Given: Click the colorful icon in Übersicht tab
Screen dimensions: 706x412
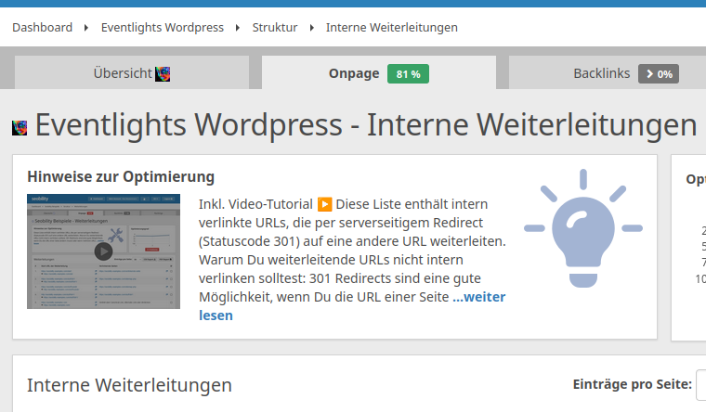Looking at the screenshot, I should (x=163, y=73).
